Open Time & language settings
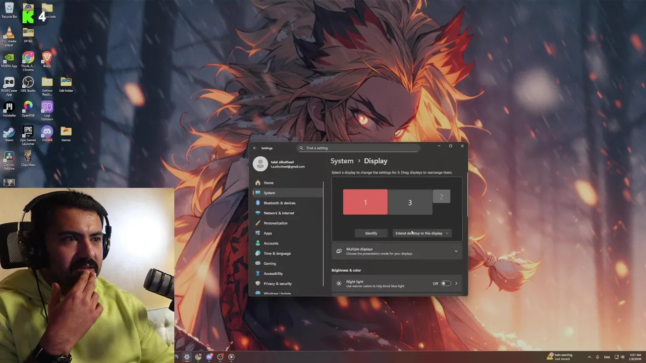Viewport: 646px width, 363px height. pyautogui.click(x=288, y=253)
